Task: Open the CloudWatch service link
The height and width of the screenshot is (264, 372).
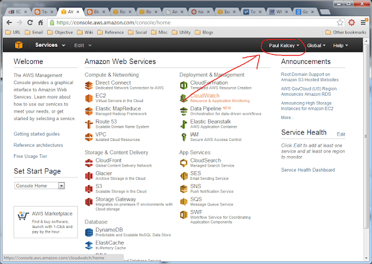Action: pyautogui.click(x=205, y=96)
